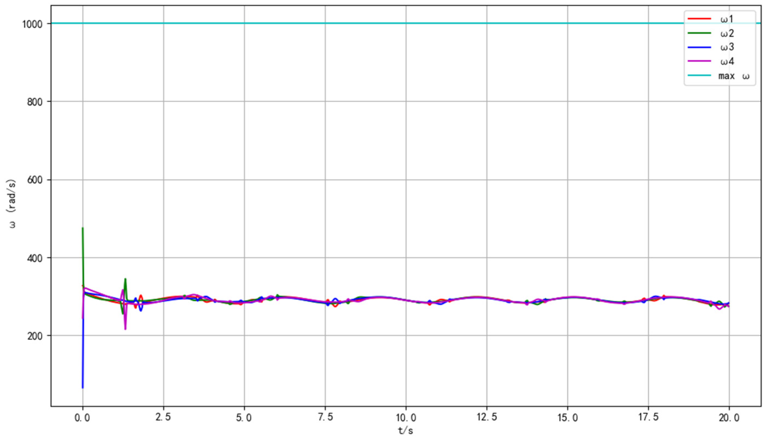Click the ω4 legend label
767x438 pixels.
(727, 61)
